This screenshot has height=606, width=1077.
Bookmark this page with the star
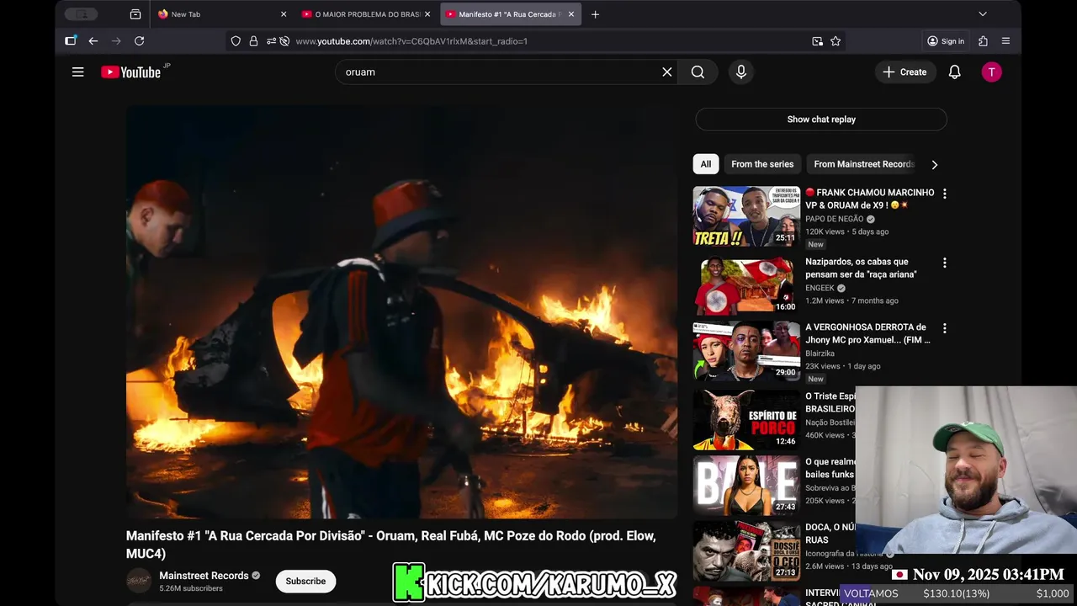tap(836, 41)
